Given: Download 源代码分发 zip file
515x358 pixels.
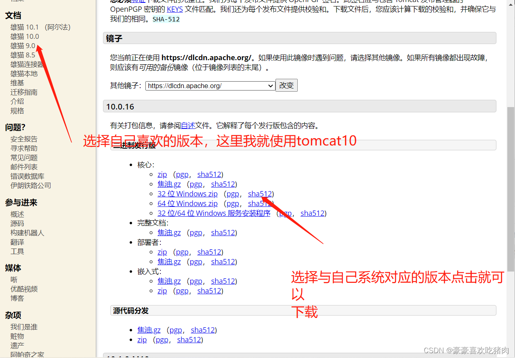Looking at the screenshot, I should pos(142,340).
